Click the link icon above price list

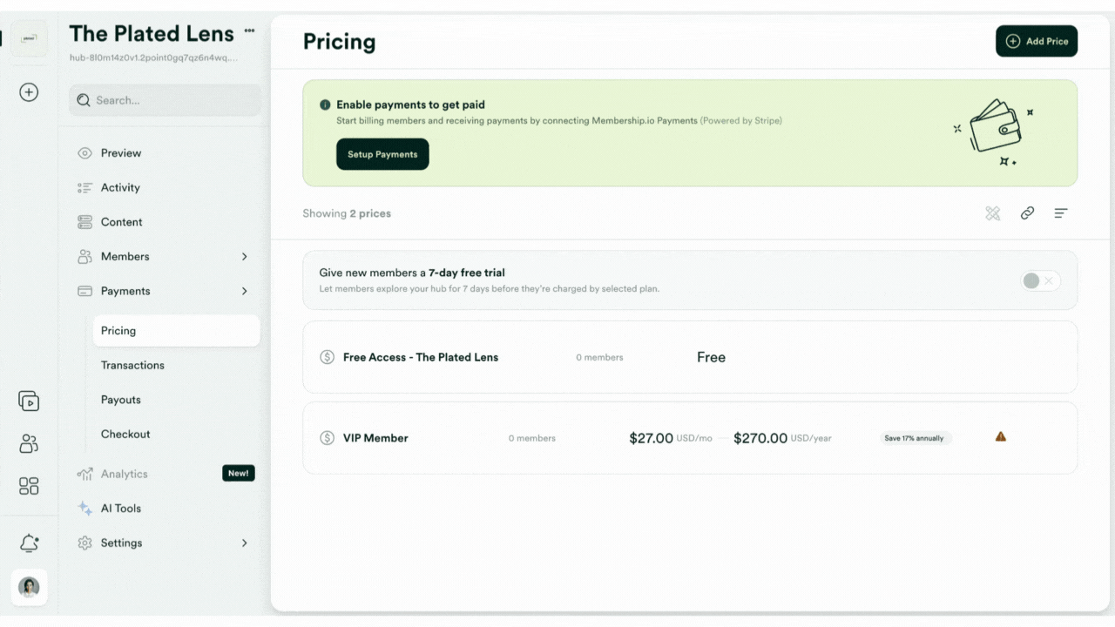click(1027, 213)
